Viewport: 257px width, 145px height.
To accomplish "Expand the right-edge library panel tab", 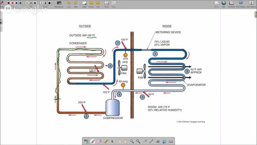I will pyautogui.click(x=255, y=15).
